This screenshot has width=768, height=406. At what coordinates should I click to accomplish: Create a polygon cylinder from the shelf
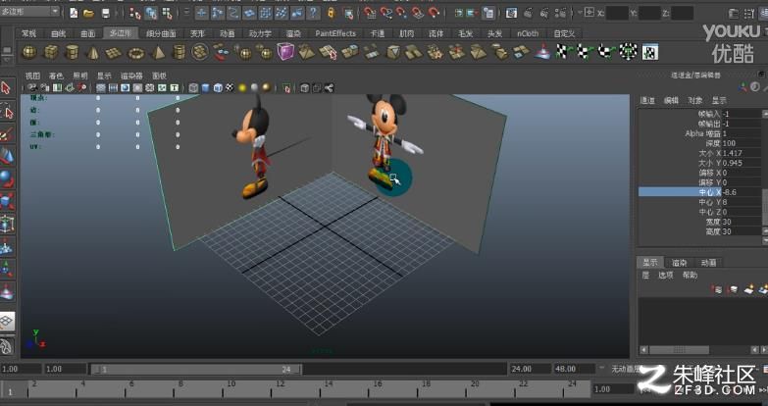click(x=72, y=52)
